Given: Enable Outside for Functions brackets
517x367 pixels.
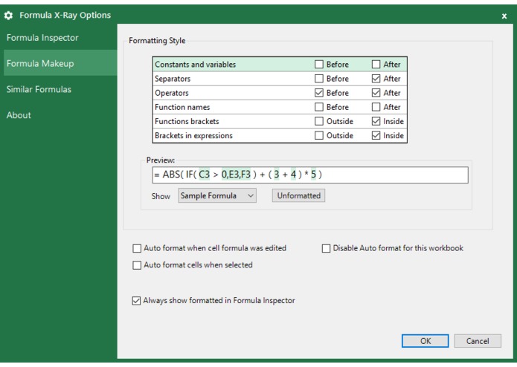Looking at the screenshot, I should point(319,121).
